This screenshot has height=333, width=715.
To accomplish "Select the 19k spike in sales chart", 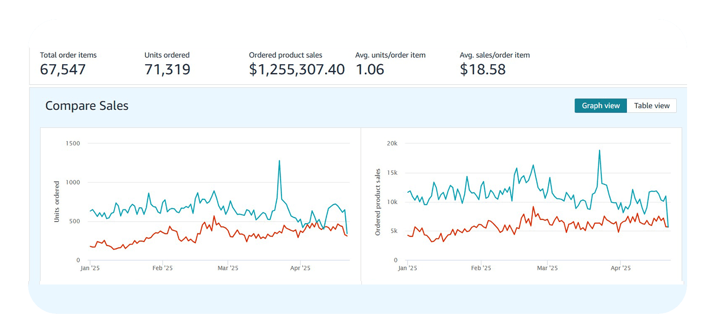I will 600,150.
